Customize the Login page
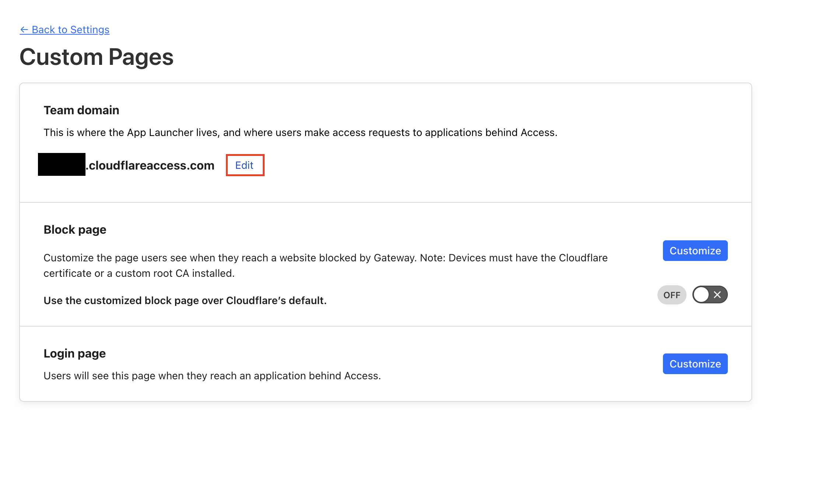 click(695, 364)
